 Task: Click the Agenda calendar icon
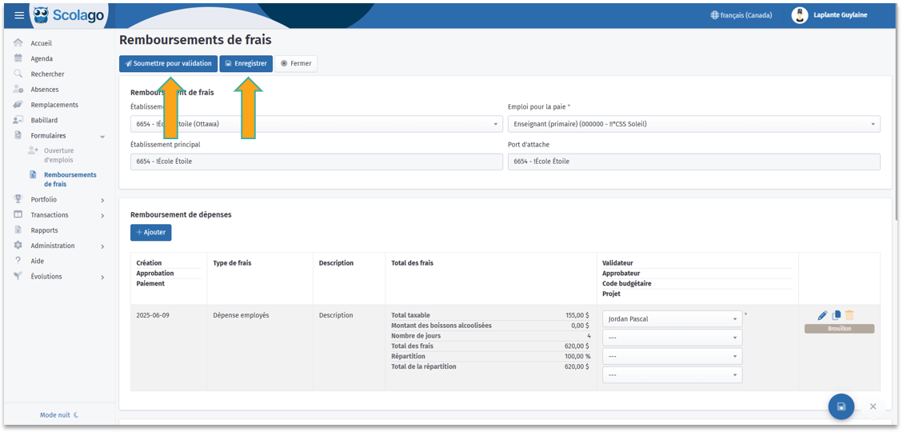(18, 58)
